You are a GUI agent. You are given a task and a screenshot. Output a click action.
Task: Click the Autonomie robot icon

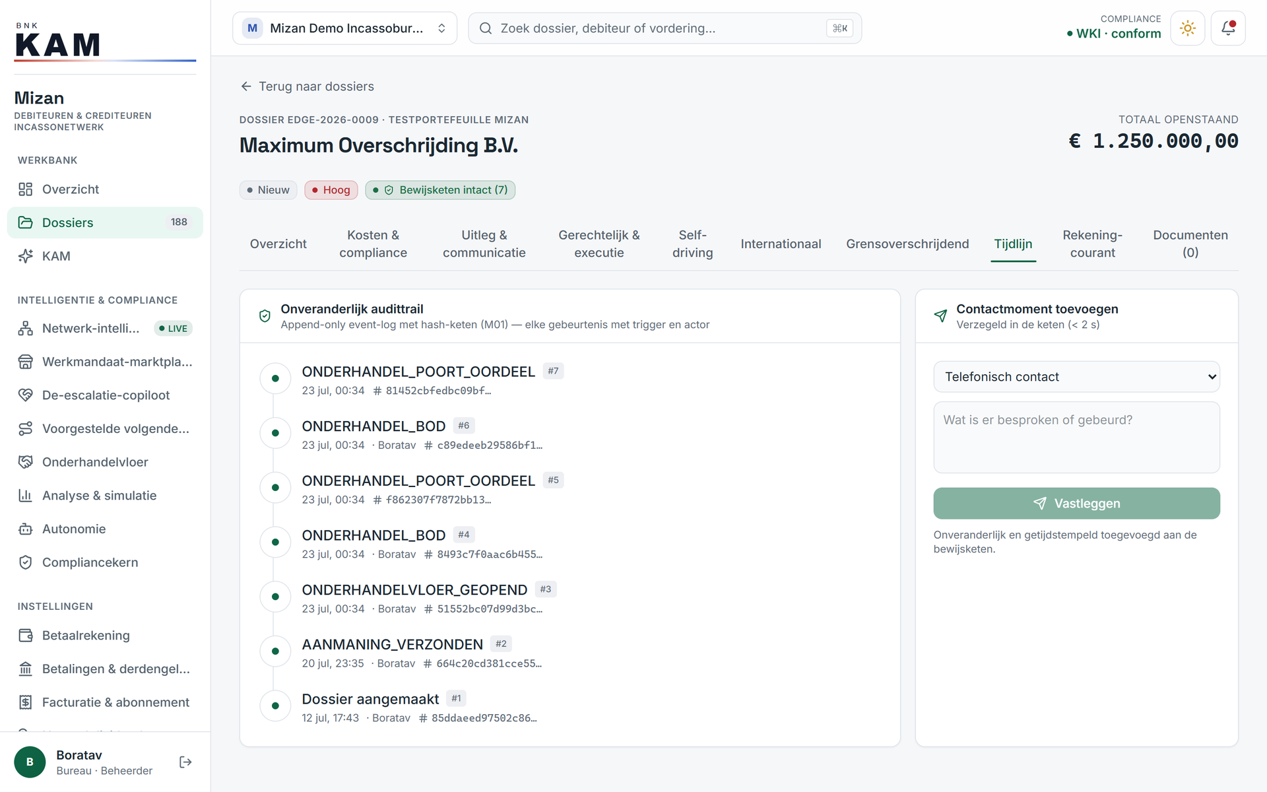click(25, 529)
